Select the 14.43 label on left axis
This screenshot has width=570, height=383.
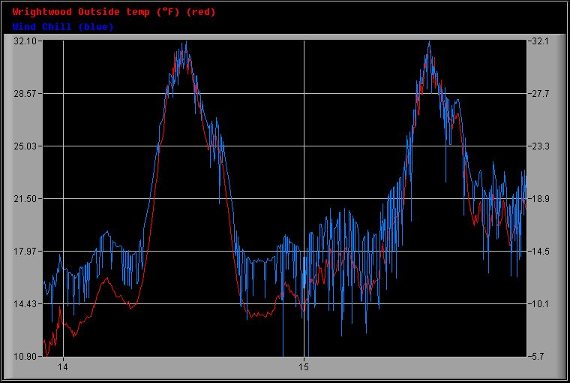tap(25, 304)
